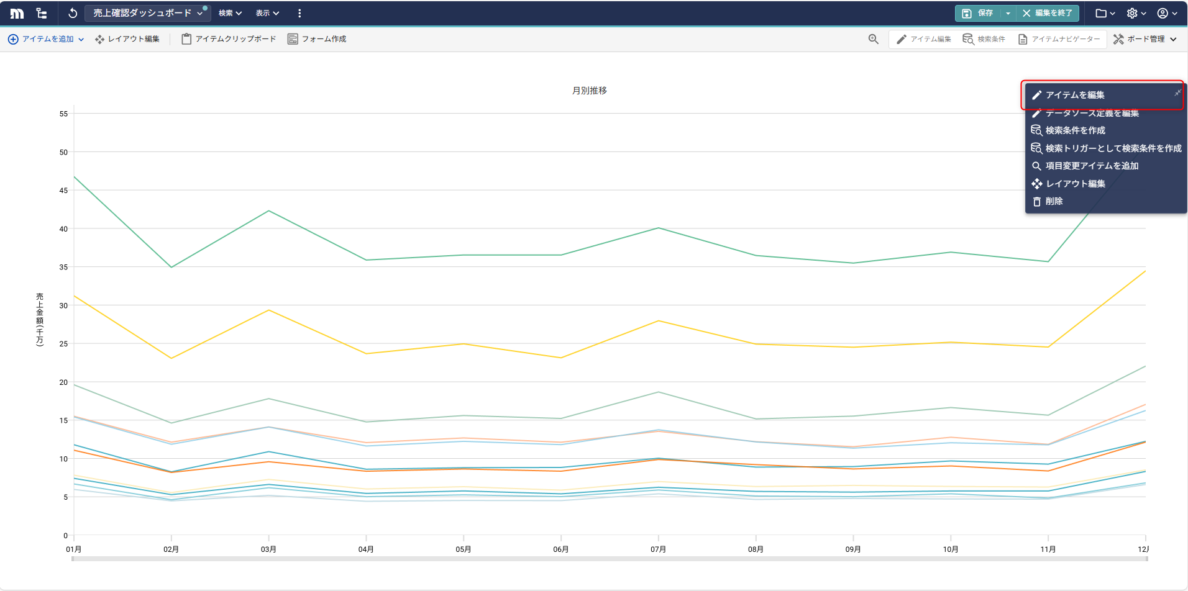
Task: Open the 表示 menu in header
Action: coord(267,13)
